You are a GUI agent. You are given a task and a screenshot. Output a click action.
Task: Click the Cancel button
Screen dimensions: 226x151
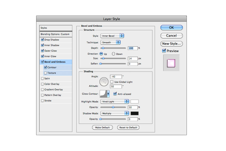click(172, 35)
